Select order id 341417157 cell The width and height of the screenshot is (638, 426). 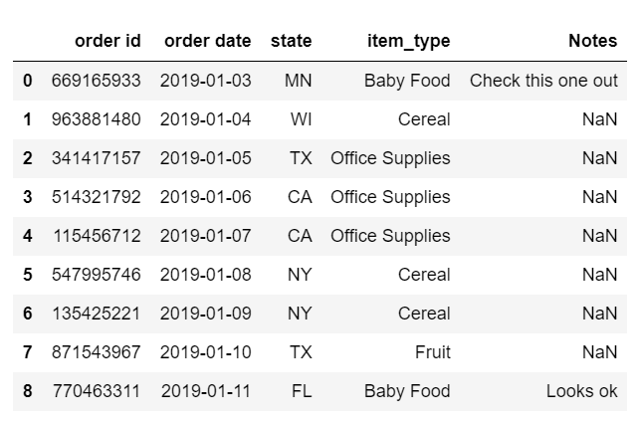(x=97, y=158)
